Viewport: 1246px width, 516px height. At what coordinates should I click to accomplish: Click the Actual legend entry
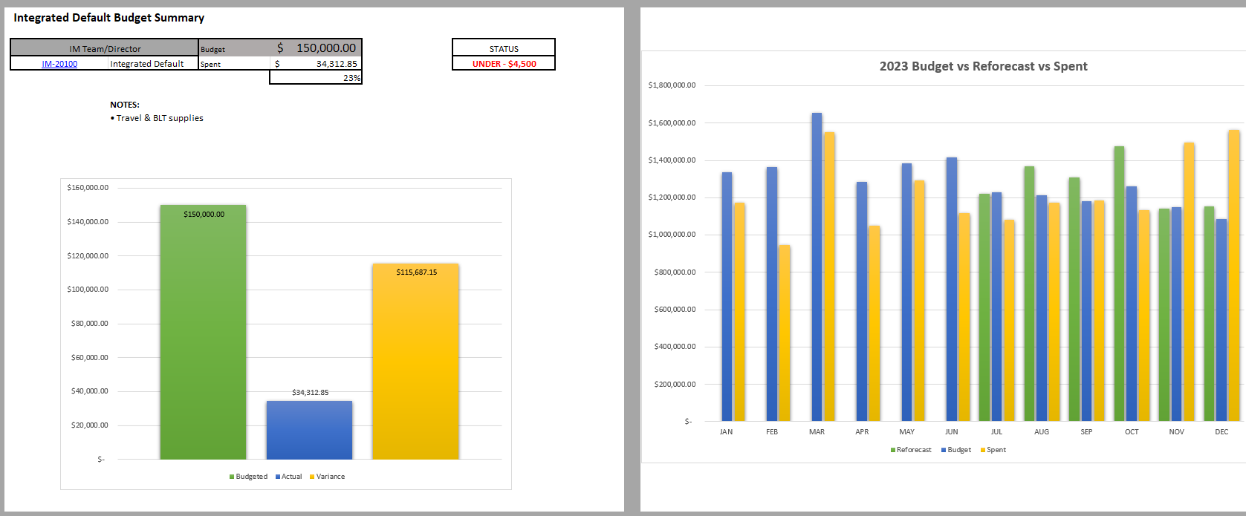pyautogui.click(x=291, y=477)
